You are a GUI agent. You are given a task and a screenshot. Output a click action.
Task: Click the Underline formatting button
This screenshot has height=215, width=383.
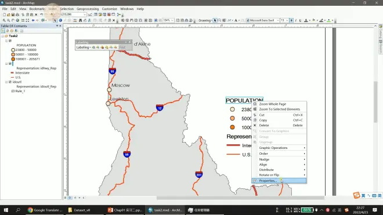pos(300,20)
